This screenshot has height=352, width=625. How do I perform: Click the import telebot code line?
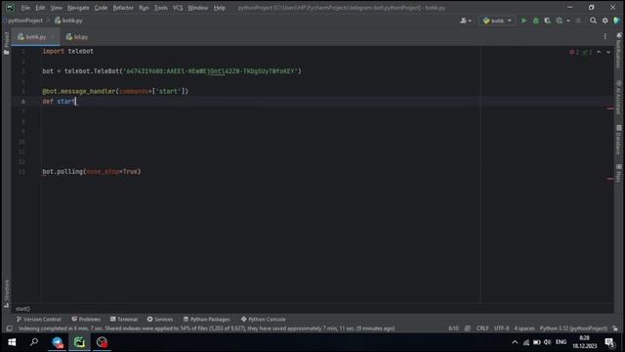[67, 51]
